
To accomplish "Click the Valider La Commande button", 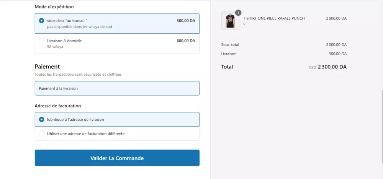I will (x=117, y=158).
